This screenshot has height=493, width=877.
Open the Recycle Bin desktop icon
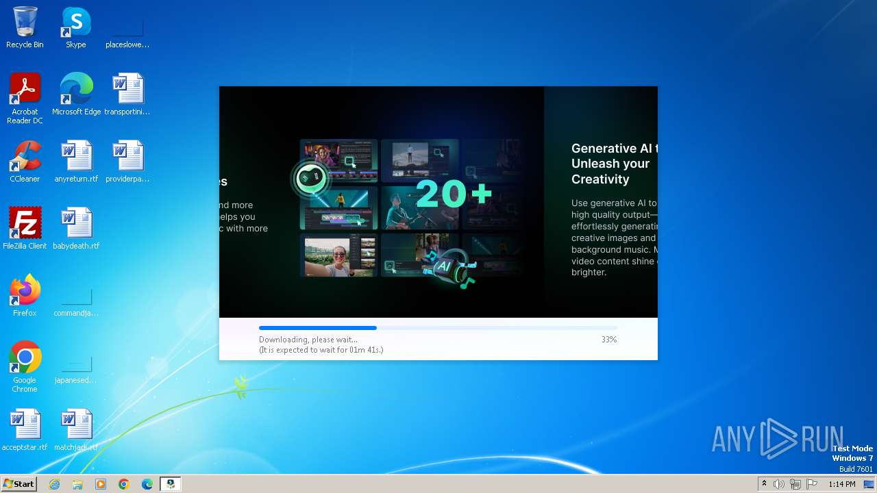coord(25,27)
